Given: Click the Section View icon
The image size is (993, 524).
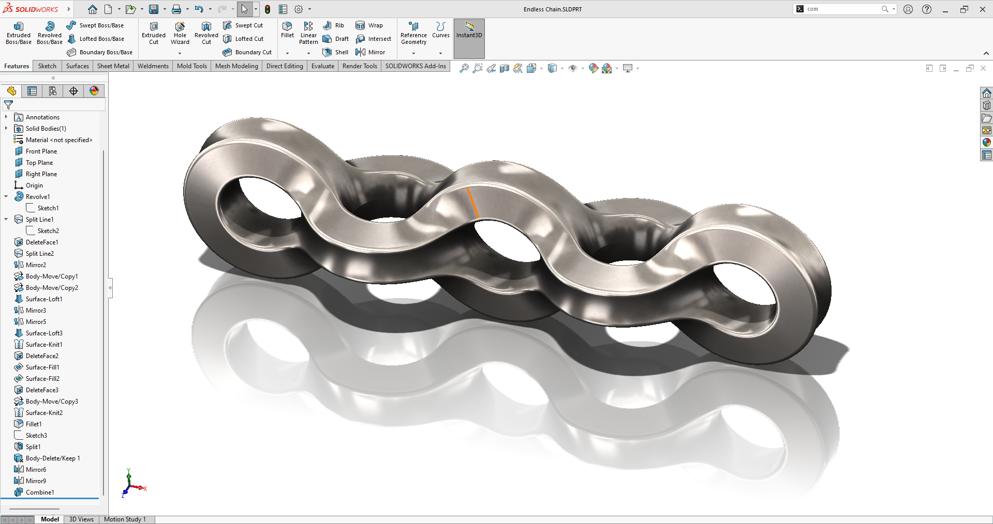Looking at the screenshot, I should point(505,68).
